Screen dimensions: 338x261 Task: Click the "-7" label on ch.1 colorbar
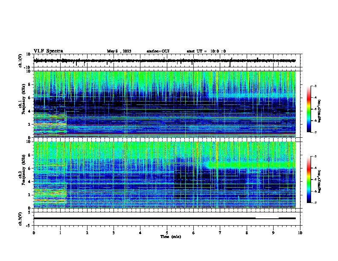tap(315, 132)
